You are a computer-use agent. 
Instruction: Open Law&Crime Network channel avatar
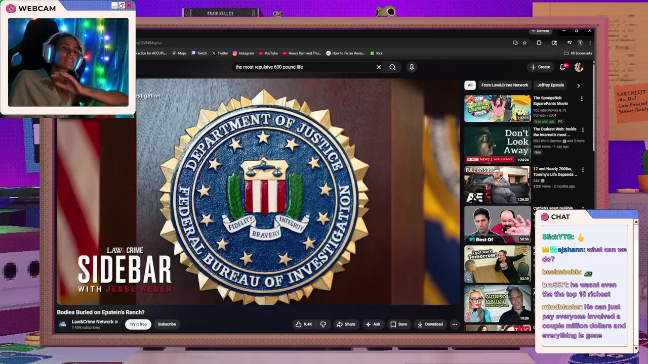(x=63, y=324)
